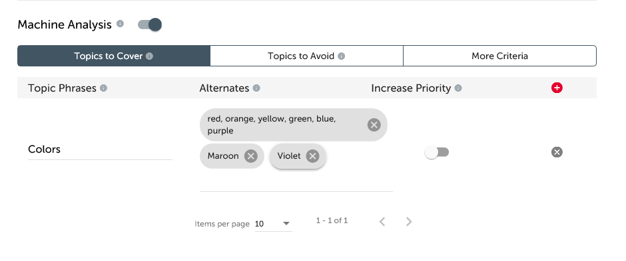The width and height of the screenshot is (626, 261).
Task: Go to the previous page arrow
Action: coord(382,222)
